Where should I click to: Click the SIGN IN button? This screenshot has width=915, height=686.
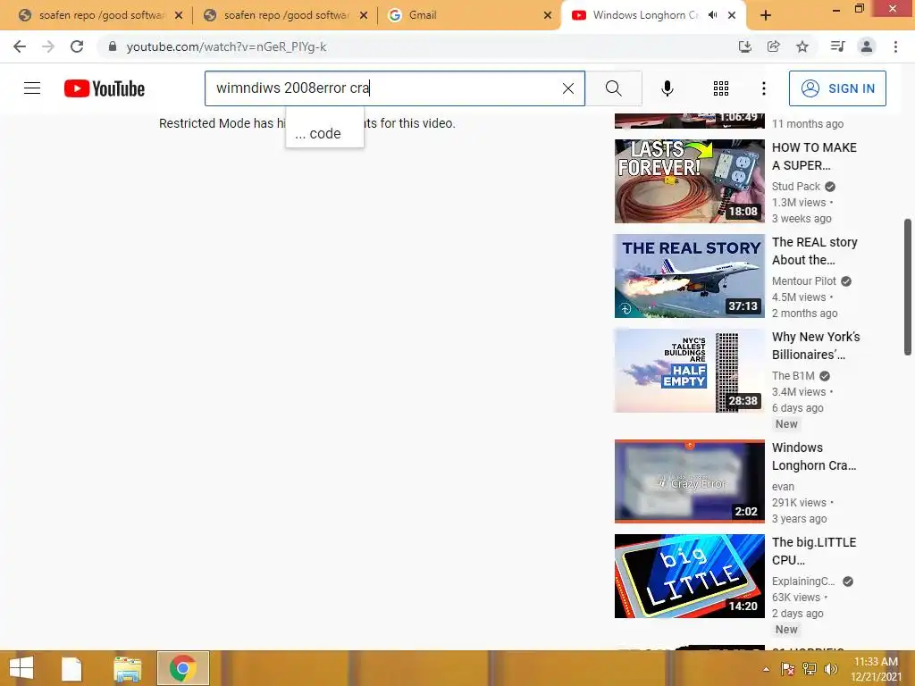[x=837, y=88]
